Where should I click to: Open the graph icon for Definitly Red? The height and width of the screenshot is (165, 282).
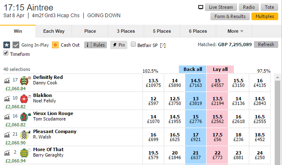pos(7,80)
